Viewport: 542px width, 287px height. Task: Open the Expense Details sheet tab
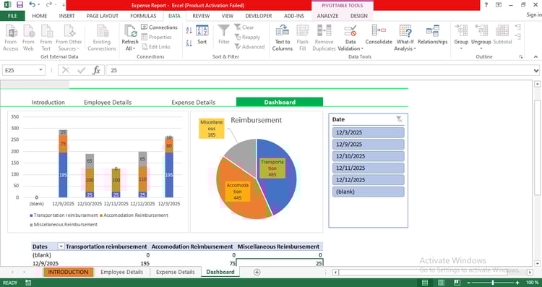[176, 272]
